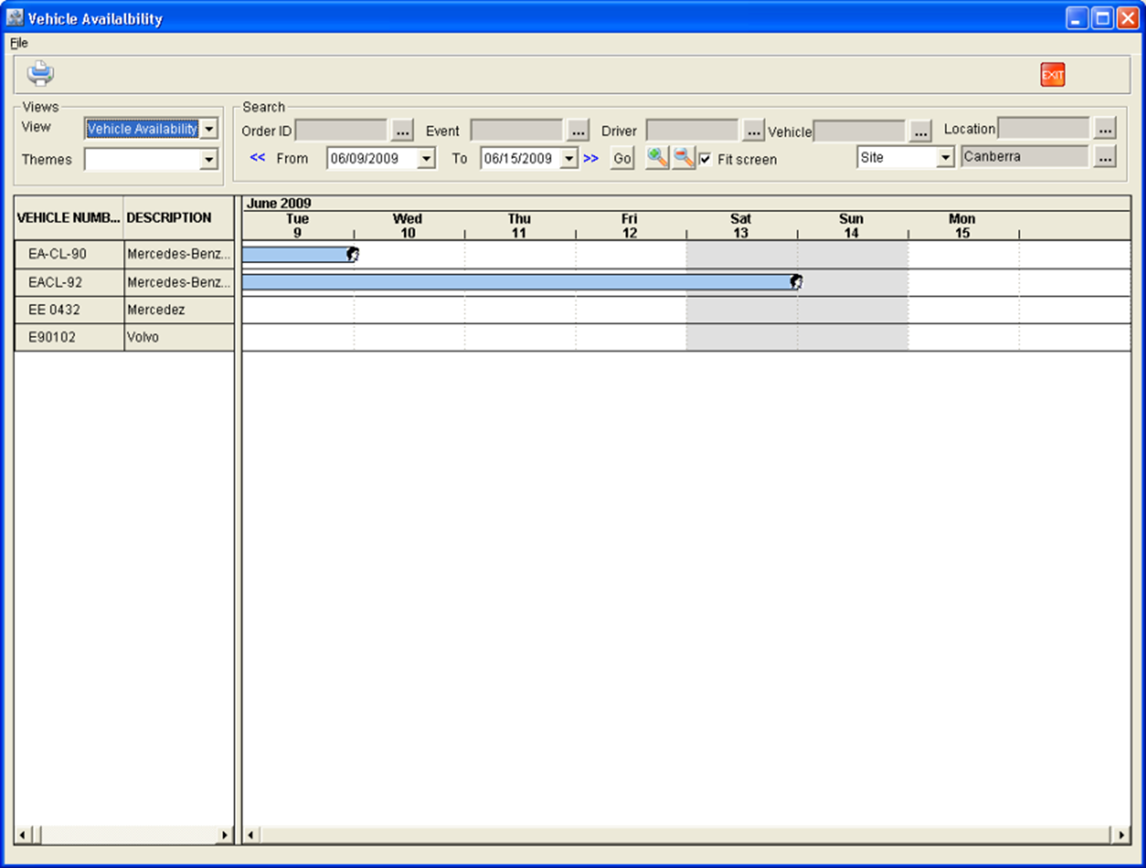Click the Mercedez description cell

click(179, 310)
